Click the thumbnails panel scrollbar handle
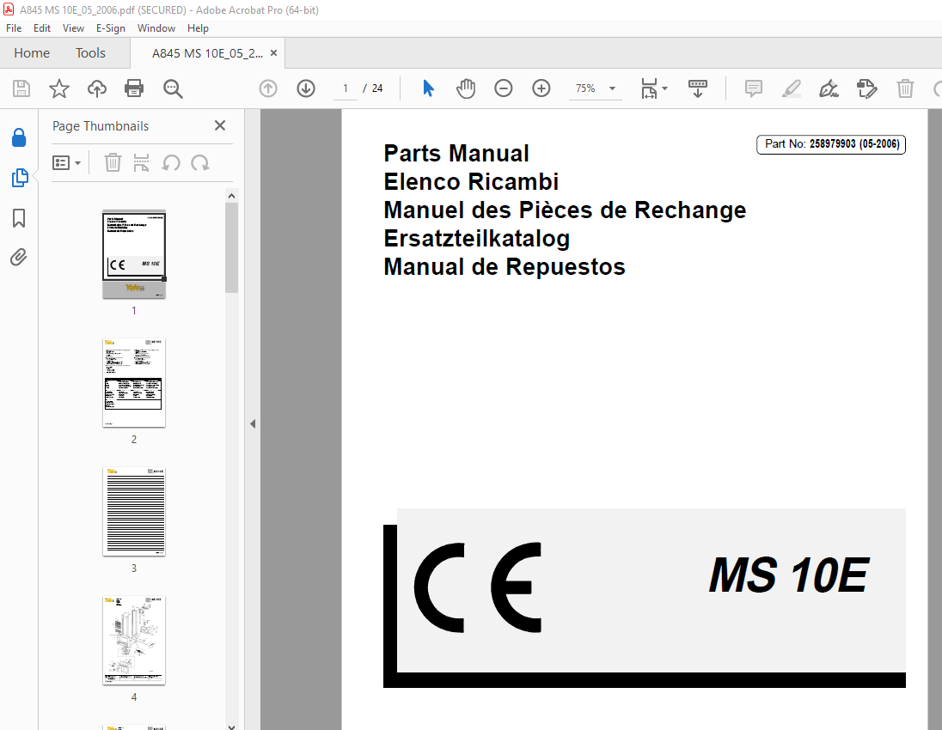 pyautogui.click(x=232, y=247)
